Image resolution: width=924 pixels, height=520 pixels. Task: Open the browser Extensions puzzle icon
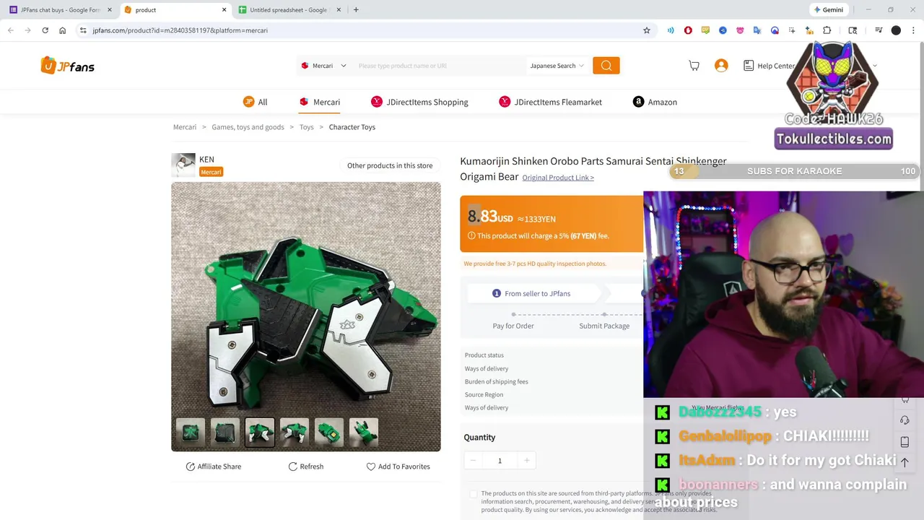(827, 30)
